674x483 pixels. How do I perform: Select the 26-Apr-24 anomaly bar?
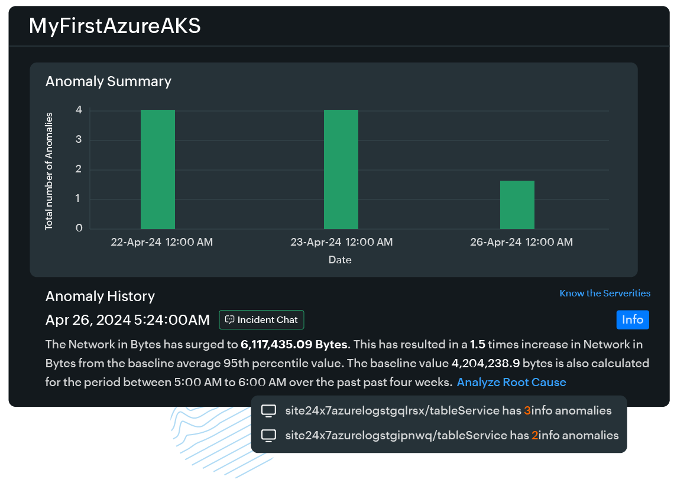pos(517,205)
